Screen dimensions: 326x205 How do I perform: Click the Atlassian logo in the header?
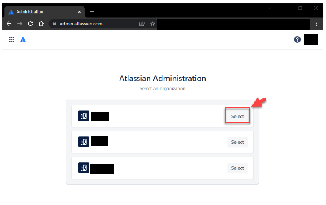[x=23, y=39]
